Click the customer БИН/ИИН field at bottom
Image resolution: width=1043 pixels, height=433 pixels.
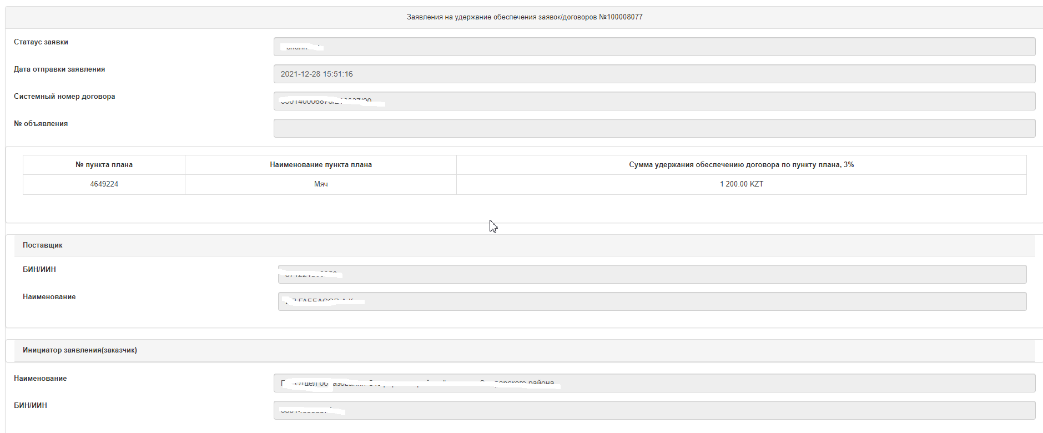tap(654, 410)
